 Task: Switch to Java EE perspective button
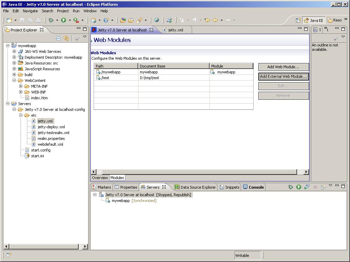coord(314,20)
